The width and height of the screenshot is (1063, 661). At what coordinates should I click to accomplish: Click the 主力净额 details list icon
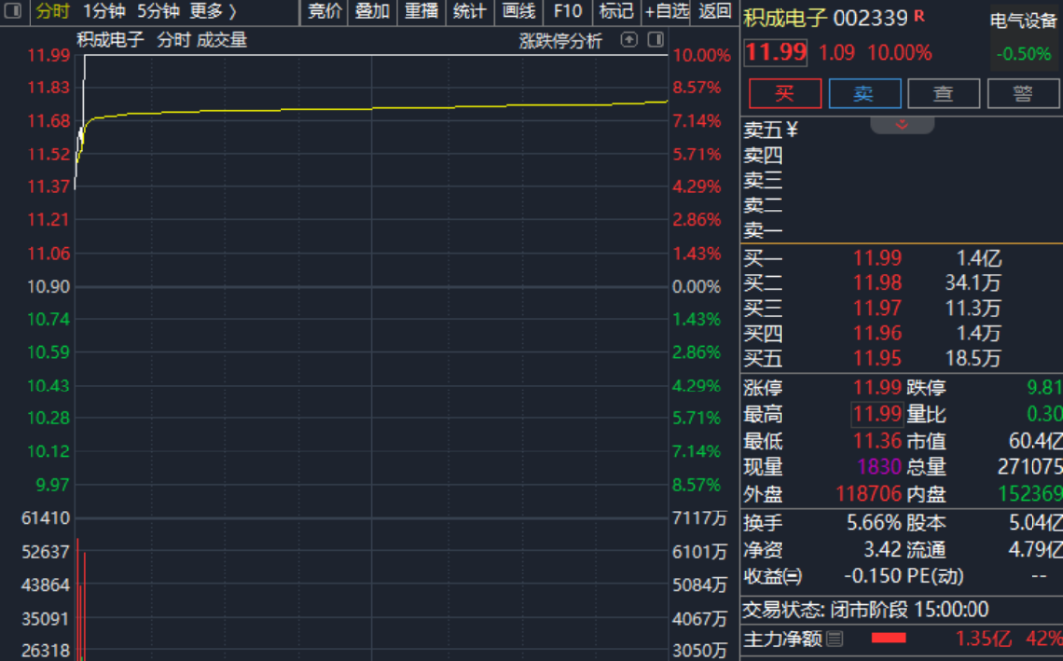(835, 638)
